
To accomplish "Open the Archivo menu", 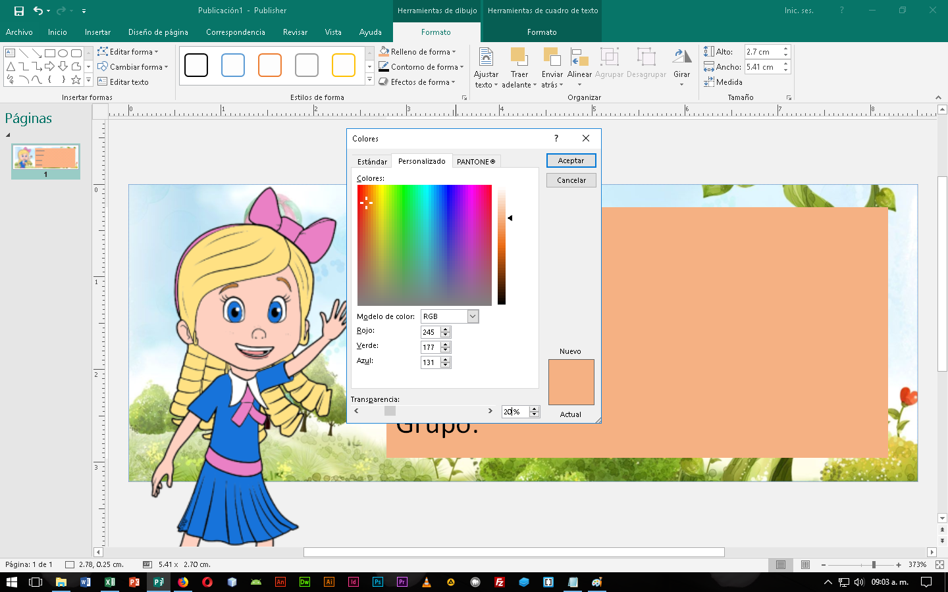I will [x=19, y=32].
